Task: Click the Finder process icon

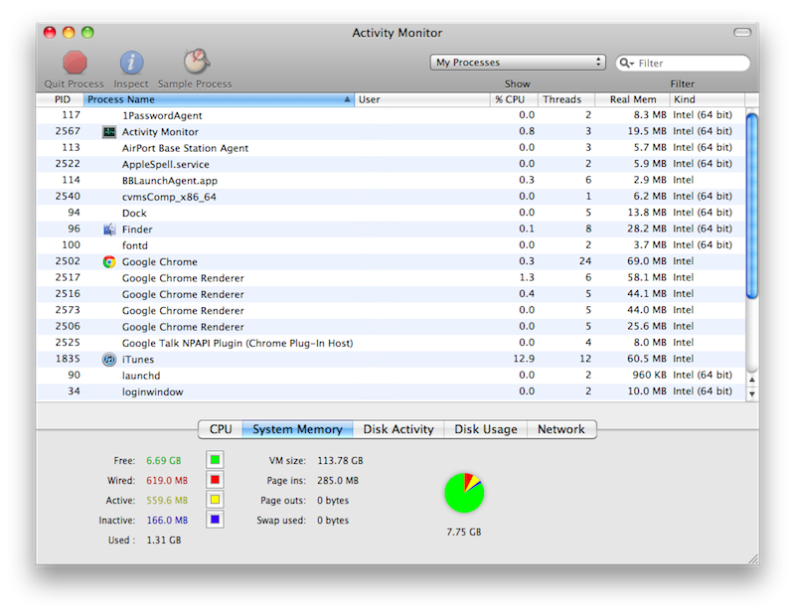Action: (x=109, y=230)
